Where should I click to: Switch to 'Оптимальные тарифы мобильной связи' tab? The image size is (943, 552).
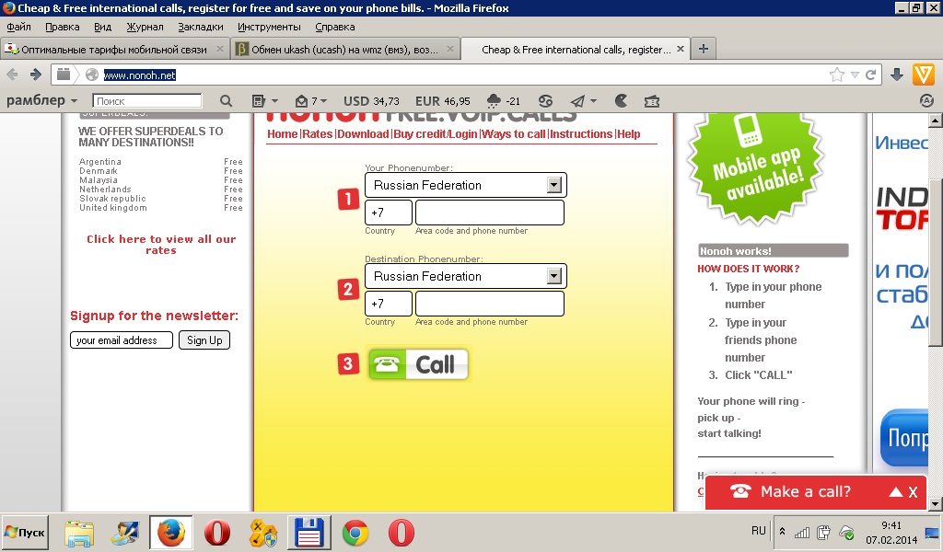[x=115, y=50]
